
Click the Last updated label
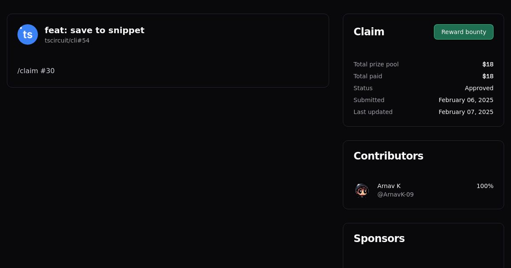click(x=373, y=112)
